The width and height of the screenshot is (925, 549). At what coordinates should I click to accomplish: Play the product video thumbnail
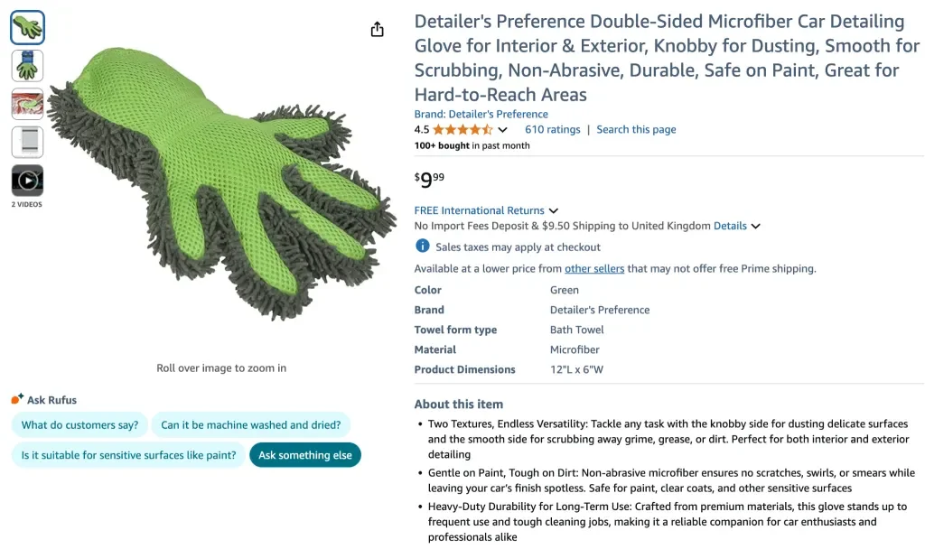click(x=27, y=181)
